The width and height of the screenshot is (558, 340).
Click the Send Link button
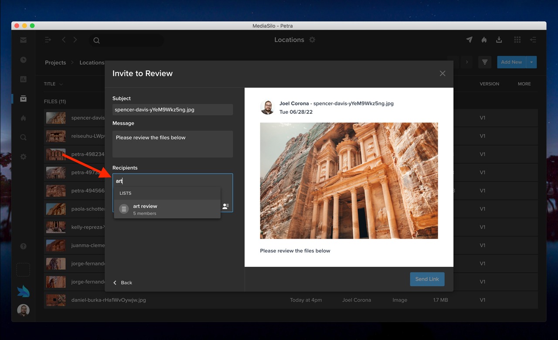(x=427, y=279)
